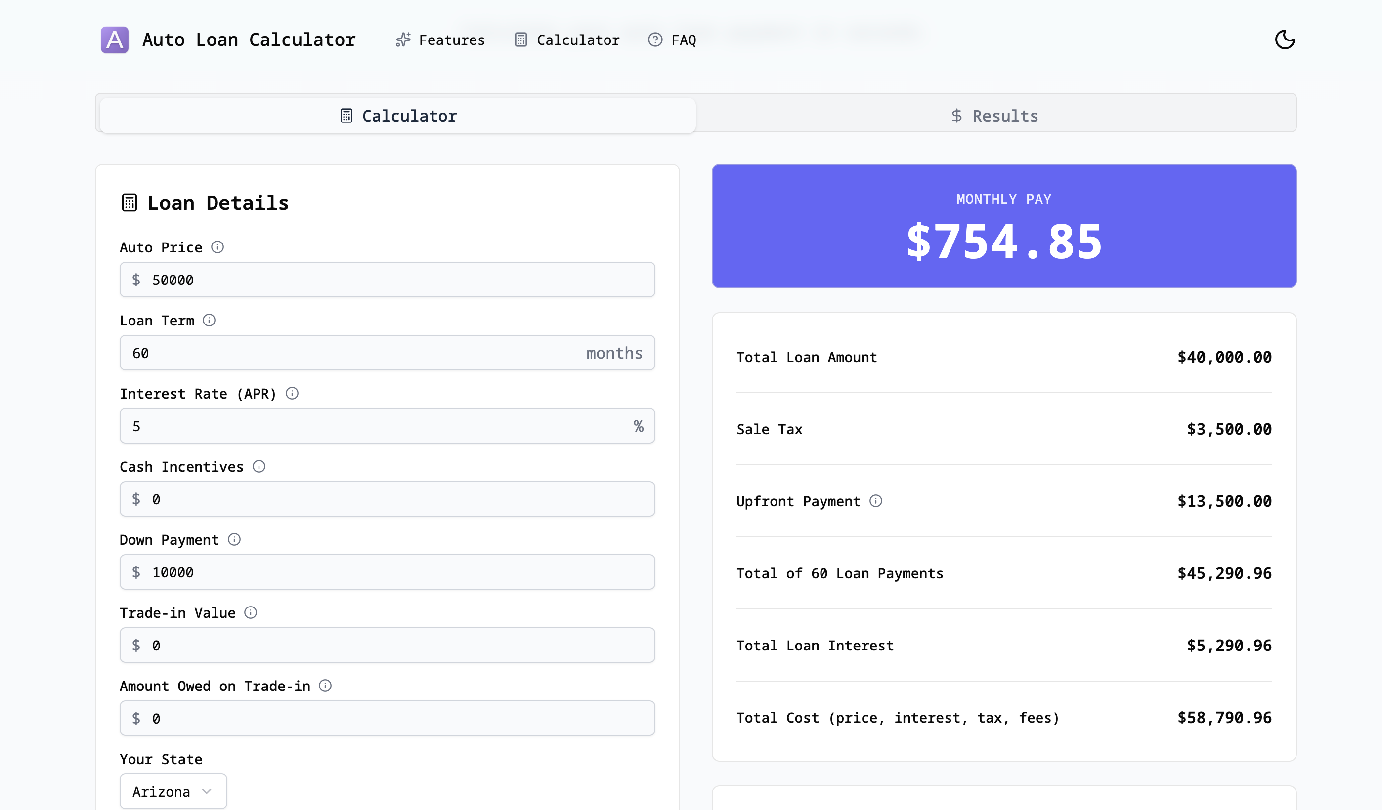The width and height of the screenshot is (1382, 810).
Task: Open the Your State dropdown showing Arizona
Action: (173, 791)
